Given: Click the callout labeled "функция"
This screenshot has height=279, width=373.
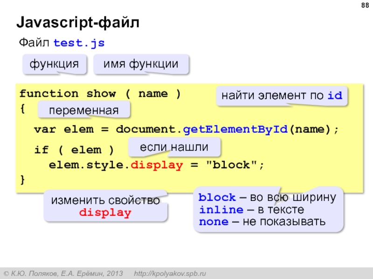Looking at the screenshot, I should 55,64.
